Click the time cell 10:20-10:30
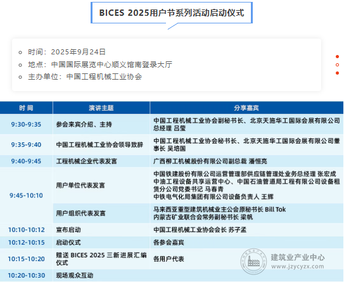The image size is (344, 282). point(27,276)
